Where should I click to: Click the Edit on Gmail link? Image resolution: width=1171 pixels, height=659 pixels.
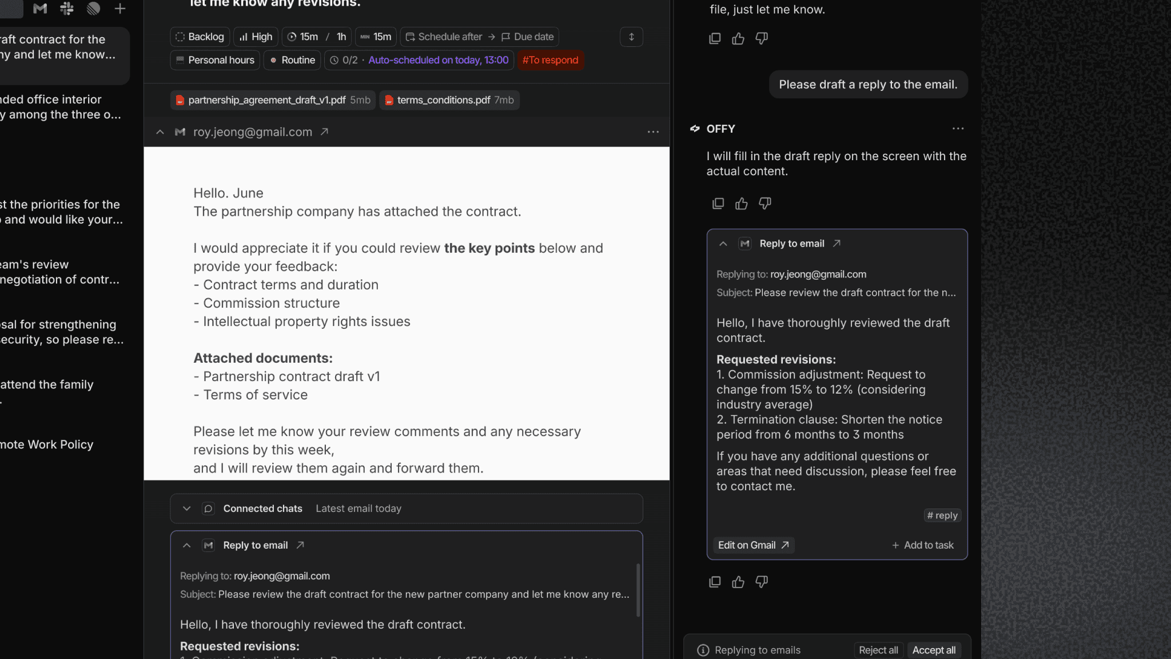(753, 545)
